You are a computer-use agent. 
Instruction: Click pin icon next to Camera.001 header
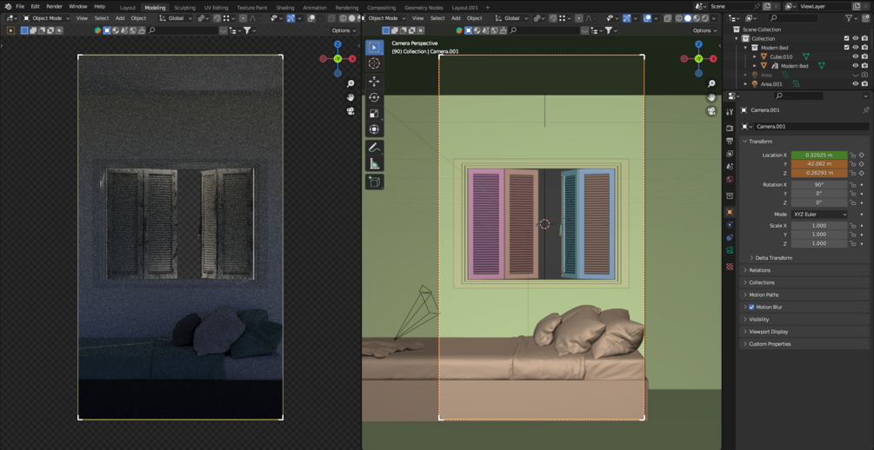pos(865,110)
